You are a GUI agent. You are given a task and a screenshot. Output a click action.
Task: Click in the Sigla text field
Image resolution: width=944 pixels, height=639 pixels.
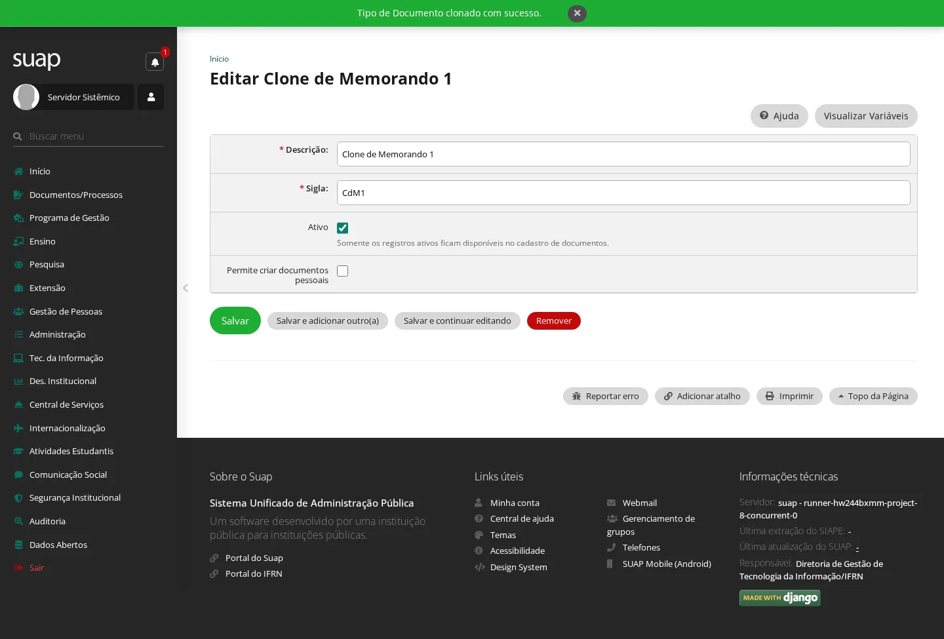pos(623,193)
